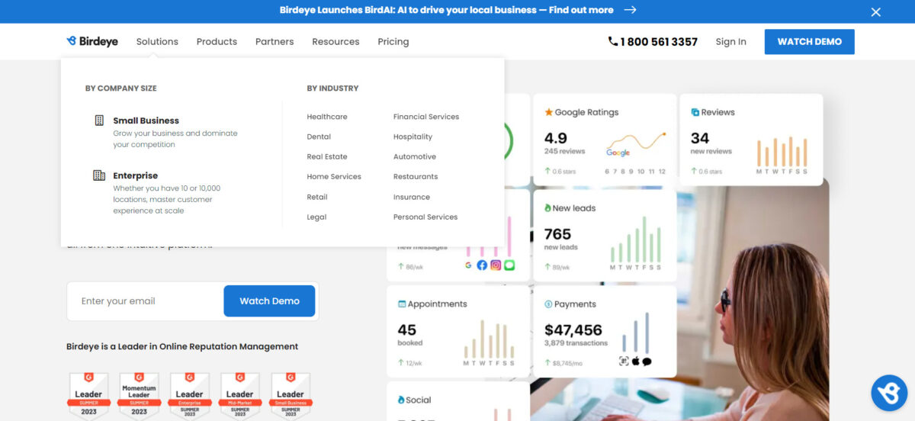Call the 1 800 561 3357 number link
This screenshot has height=421, width=915.
(659, 42)
